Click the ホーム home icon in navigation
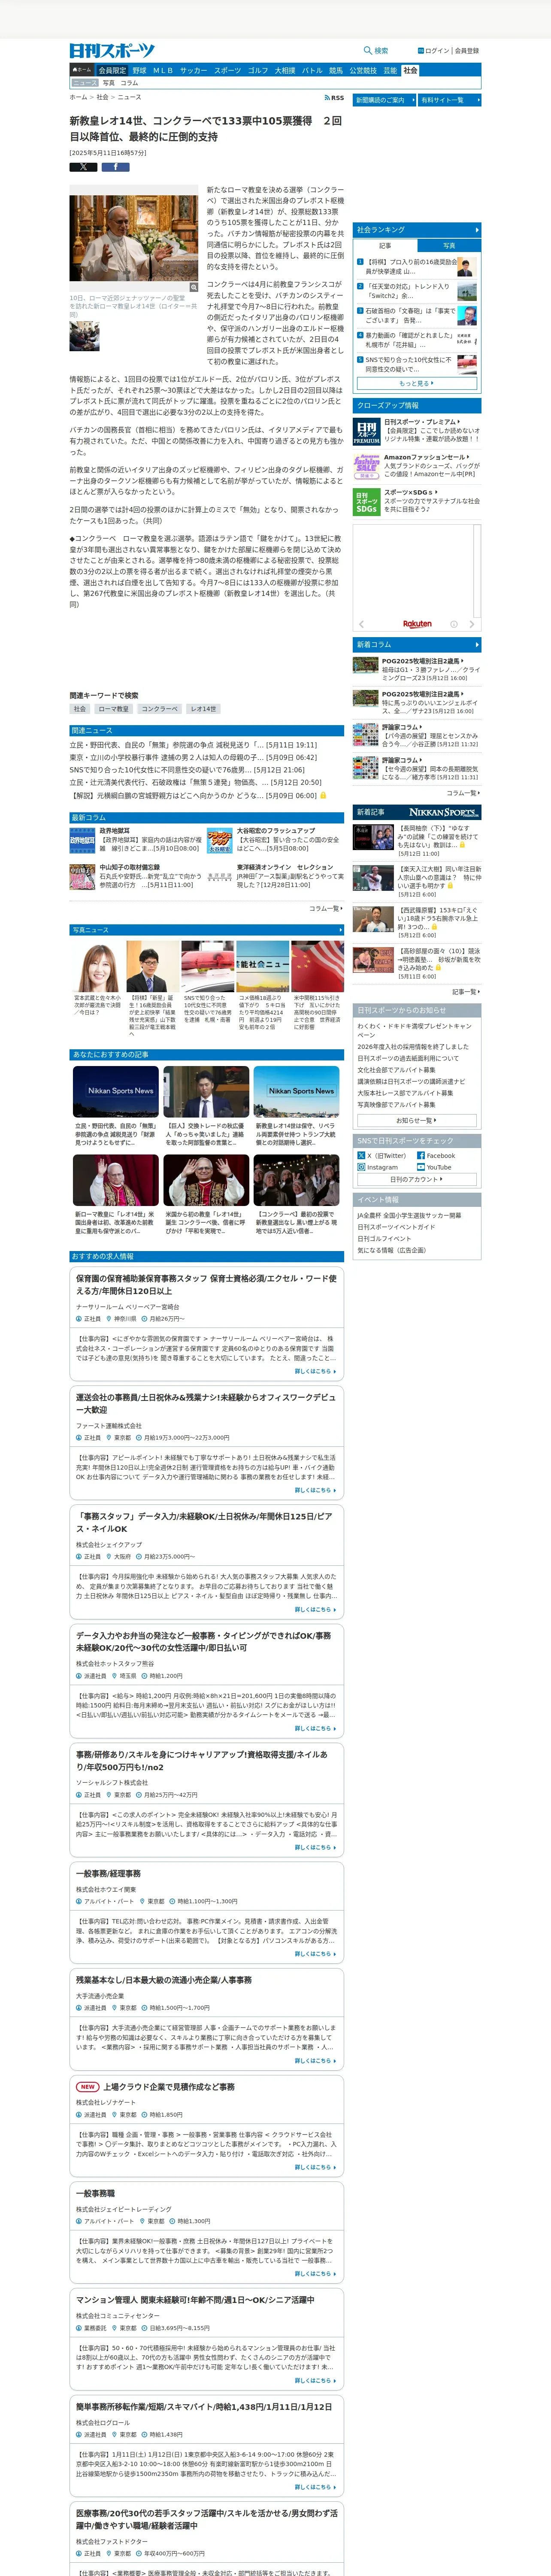The image size is (551, 2576). pyautogui.click(x=82, y=71)
